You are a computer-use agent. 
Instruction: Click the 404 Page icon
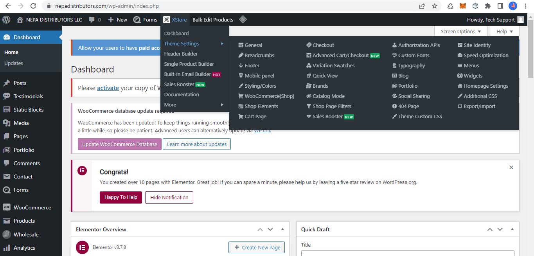(x=395, y=106)
